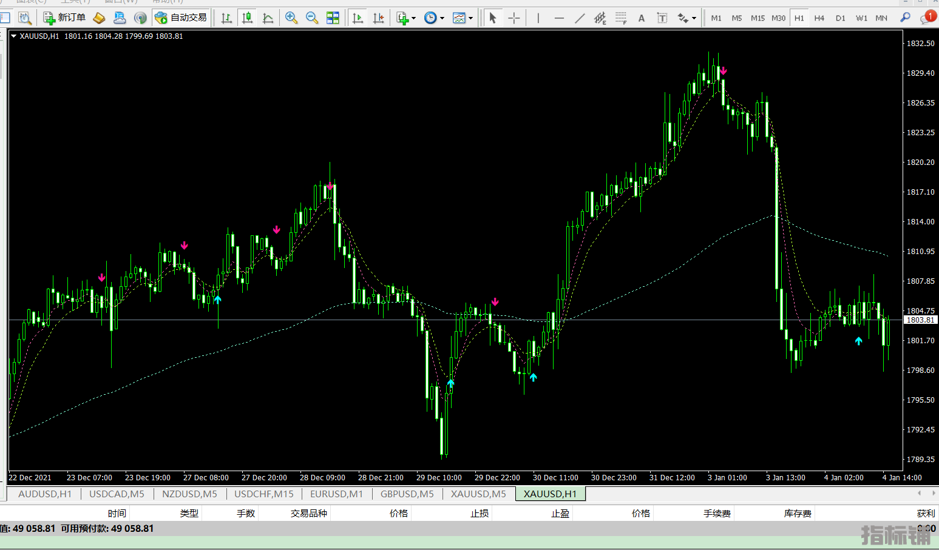This screenshot has width=939, height=550.
Task: Click the first toolbar profiles window icon
Action: (5, 18)
